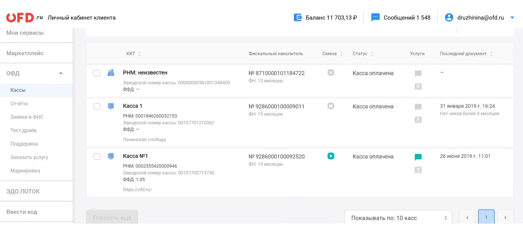
Task: Open Маркировка in the sidebar
Action: coord(25,171)
